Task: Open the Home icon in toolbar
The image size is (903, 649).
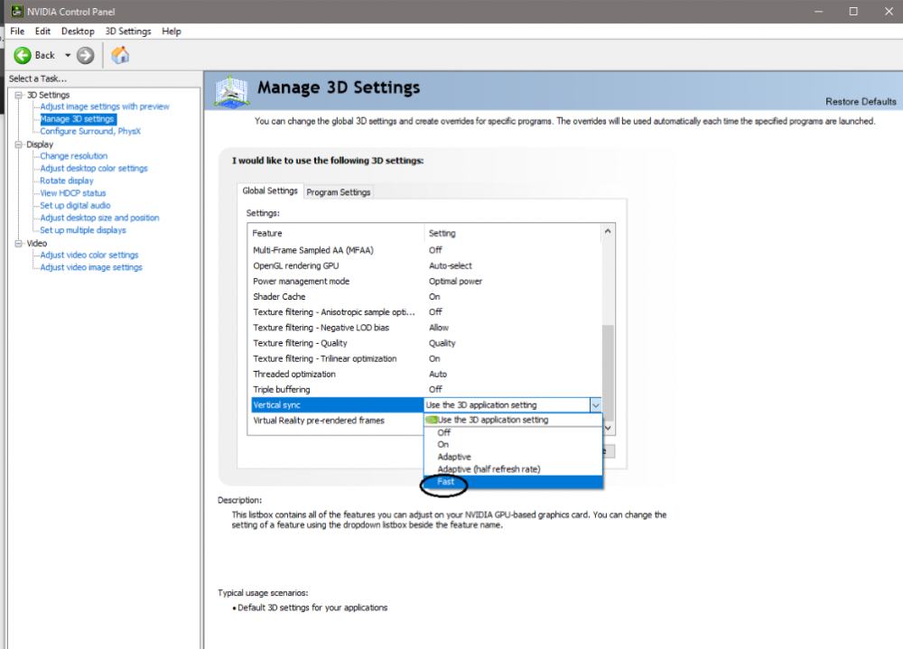Action: click(x=120, y=55)
